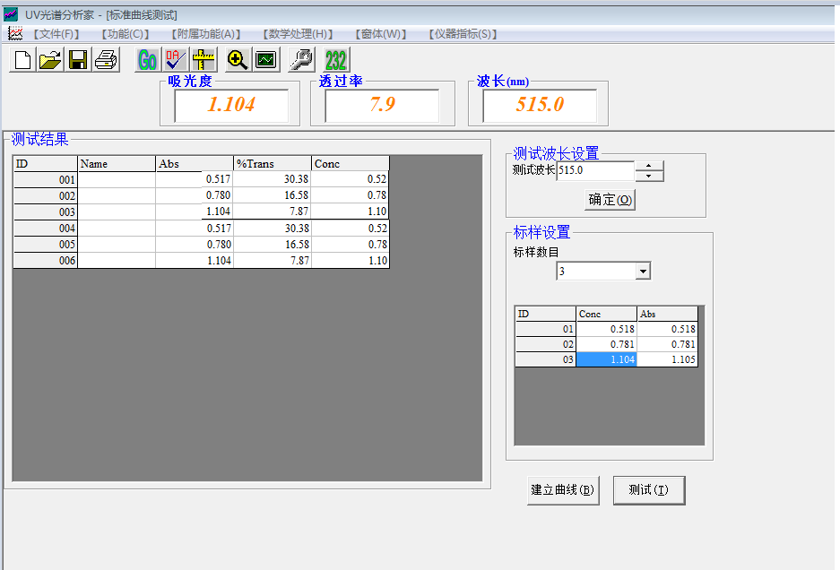Click the 测试(T) button

pos(648,490)
